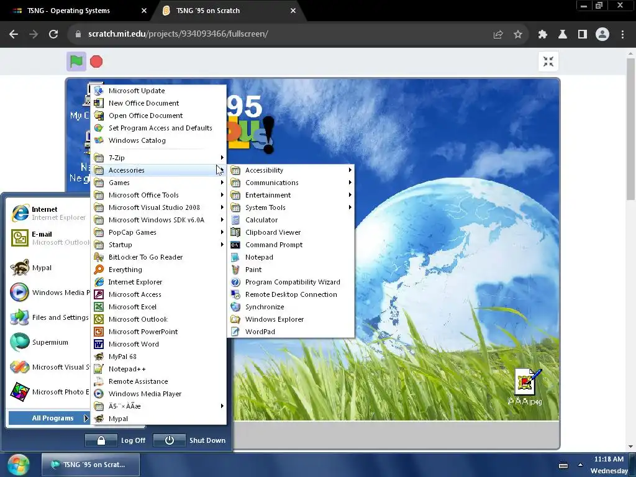
Task: Launch Microsoft Excel icon in All Programs
Action: 99,307
